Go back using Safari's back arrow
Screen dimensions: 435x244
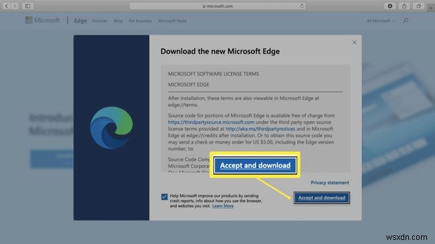7,6
